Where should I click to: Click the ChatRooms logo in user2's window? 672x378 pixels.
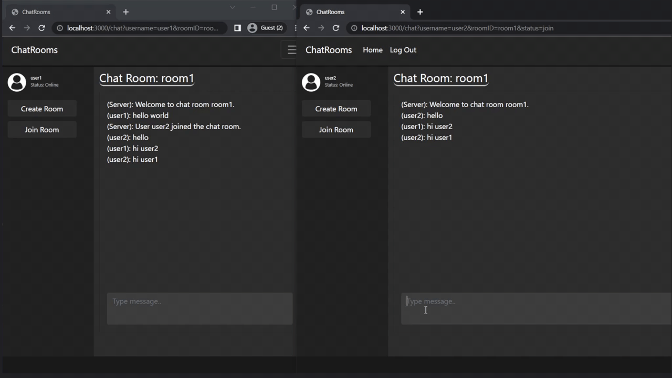coord(328,49)
